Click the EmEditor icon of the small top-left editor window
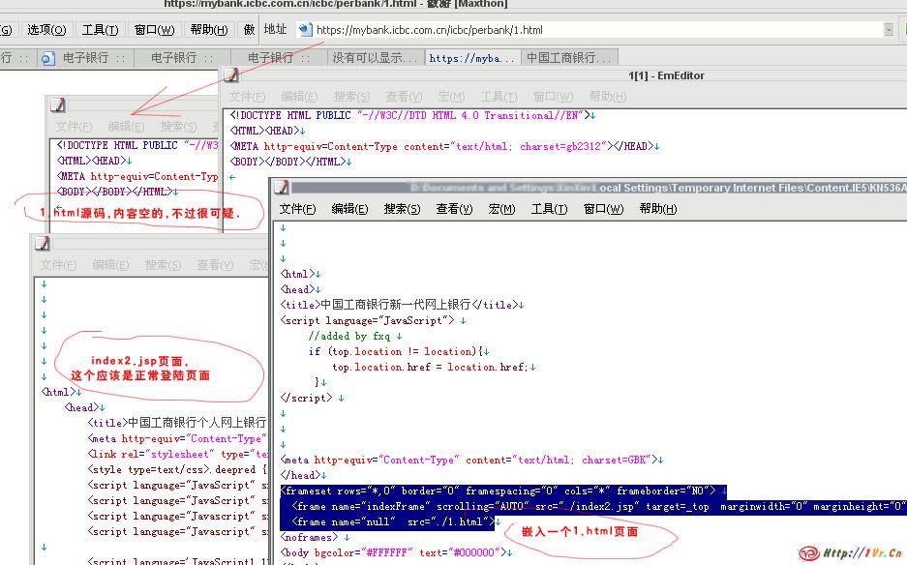This screenshot has height=565, width=907. [x=58, y=105]
